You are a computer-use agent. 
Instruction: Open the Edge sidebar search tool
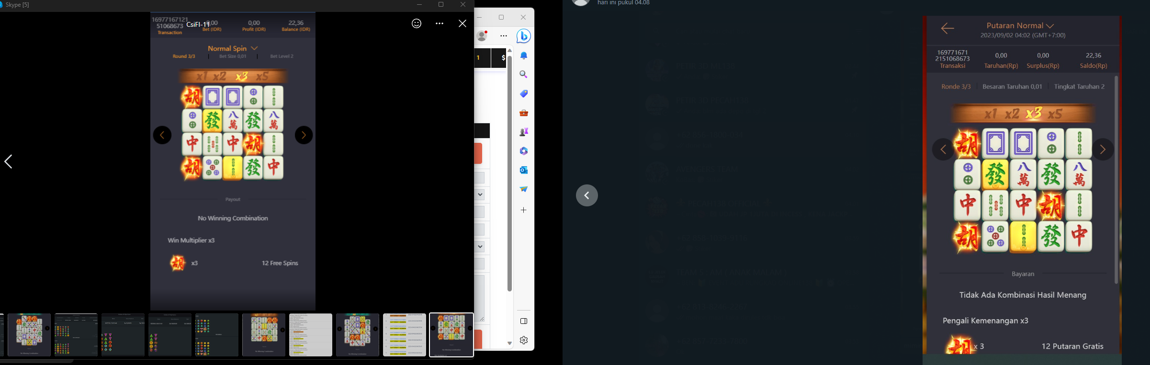pyautogui.click(x=524, y=75)
